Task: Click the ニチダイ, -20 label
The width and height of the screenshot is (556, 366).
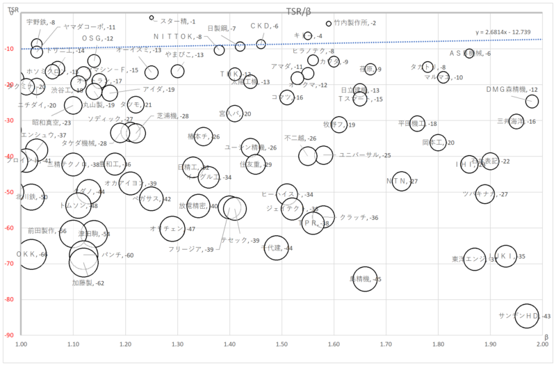Action: [37, 106]
